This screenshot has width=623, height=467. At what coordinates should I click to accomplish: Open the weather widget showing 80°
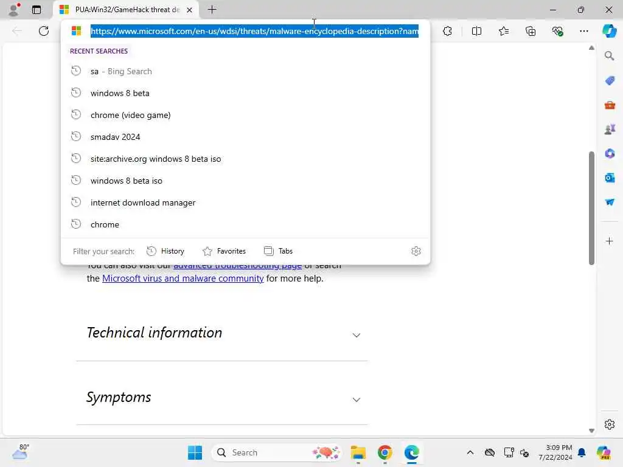[x=20, y=452]
